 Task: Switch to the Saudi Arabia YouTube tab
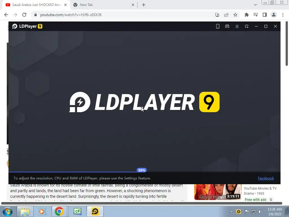(36, 5)
